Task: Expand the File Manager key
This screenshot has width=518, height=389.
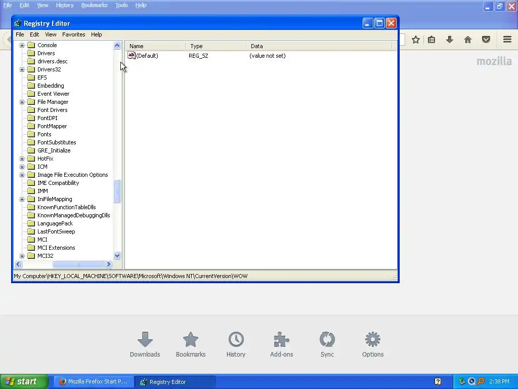Action: (x=22, y=102)
